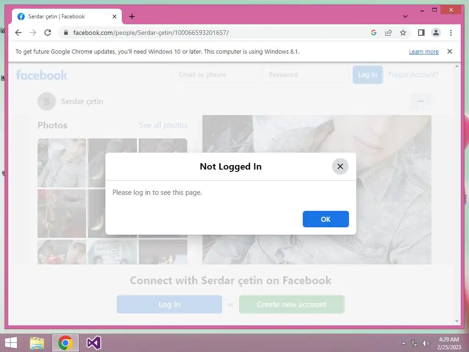This screenshot has height=352, width=469.
Task: Open profile three-dot options menu
Action: (420, 101)
